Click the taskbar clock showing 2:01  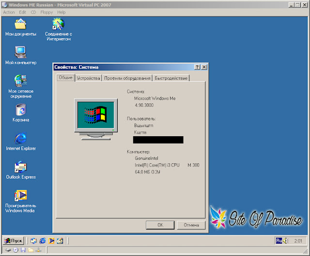point(298,241)
